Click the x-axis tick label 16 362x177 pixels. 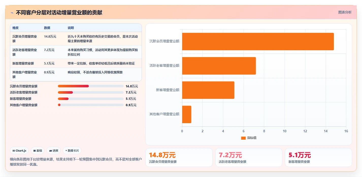346,131
